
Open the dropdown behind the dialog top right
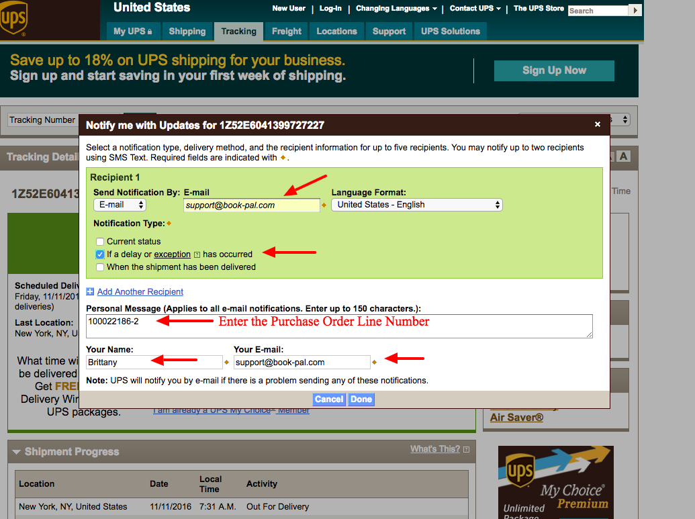620,120
